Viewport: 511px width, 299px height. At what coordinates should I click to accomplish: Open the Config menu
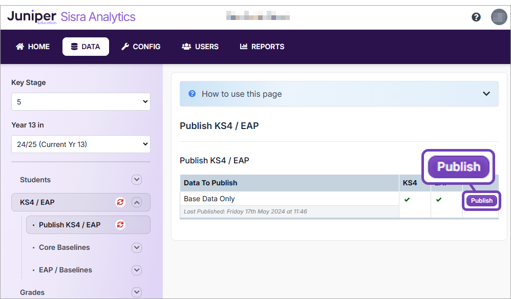141,47
